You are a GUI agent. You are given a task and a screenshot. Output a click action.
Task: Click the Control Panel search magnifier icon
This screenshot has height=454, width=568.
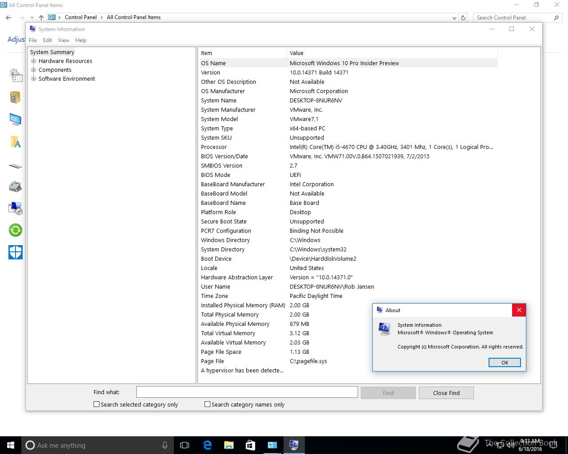tap(556, 18)
